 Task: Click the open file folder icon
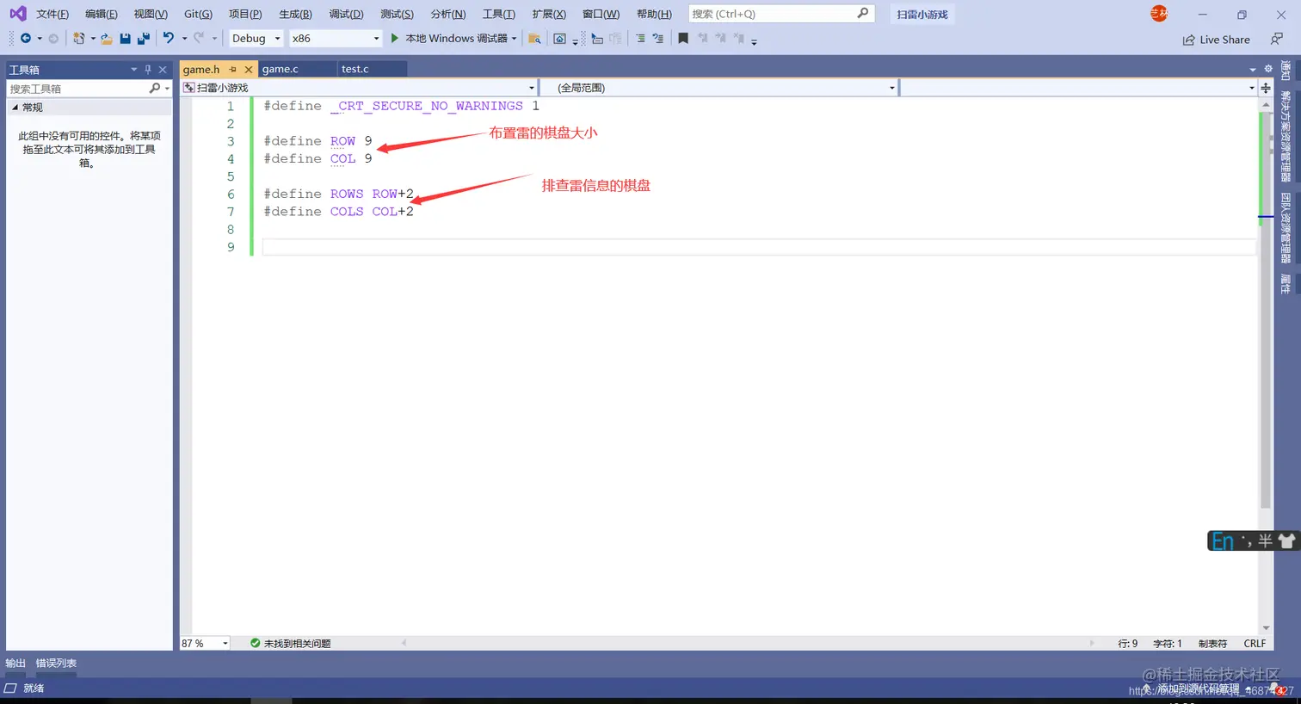coord(107,38)
